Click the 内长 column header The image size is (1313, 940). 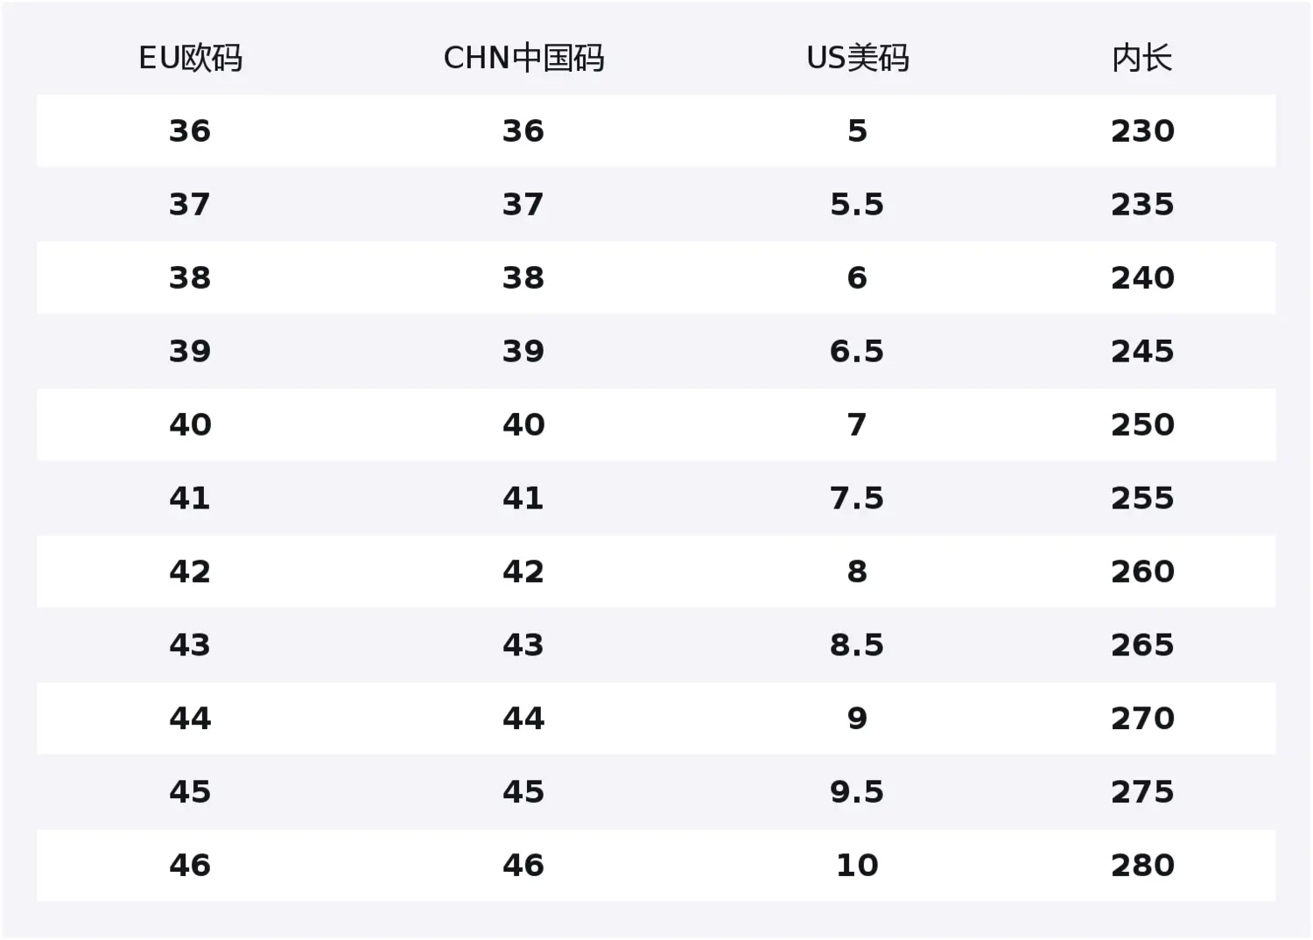[1141, 58]
